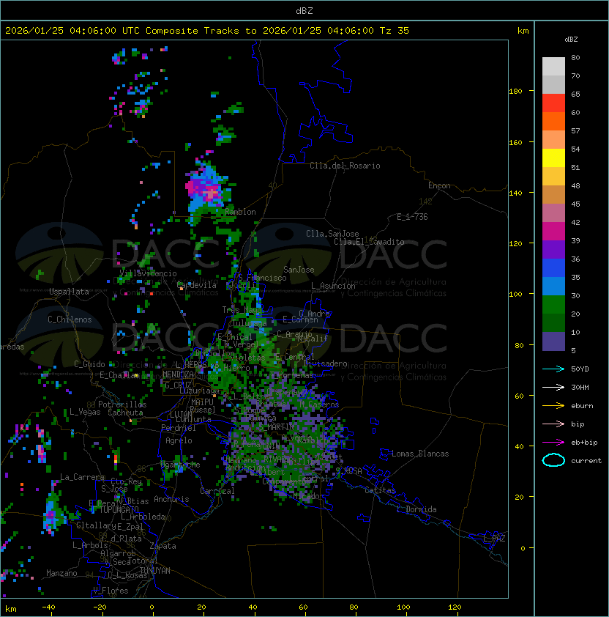This screenshot has height=617, width=609.
Task: Click the '50YD' legend label
Action: coord(580,369)
